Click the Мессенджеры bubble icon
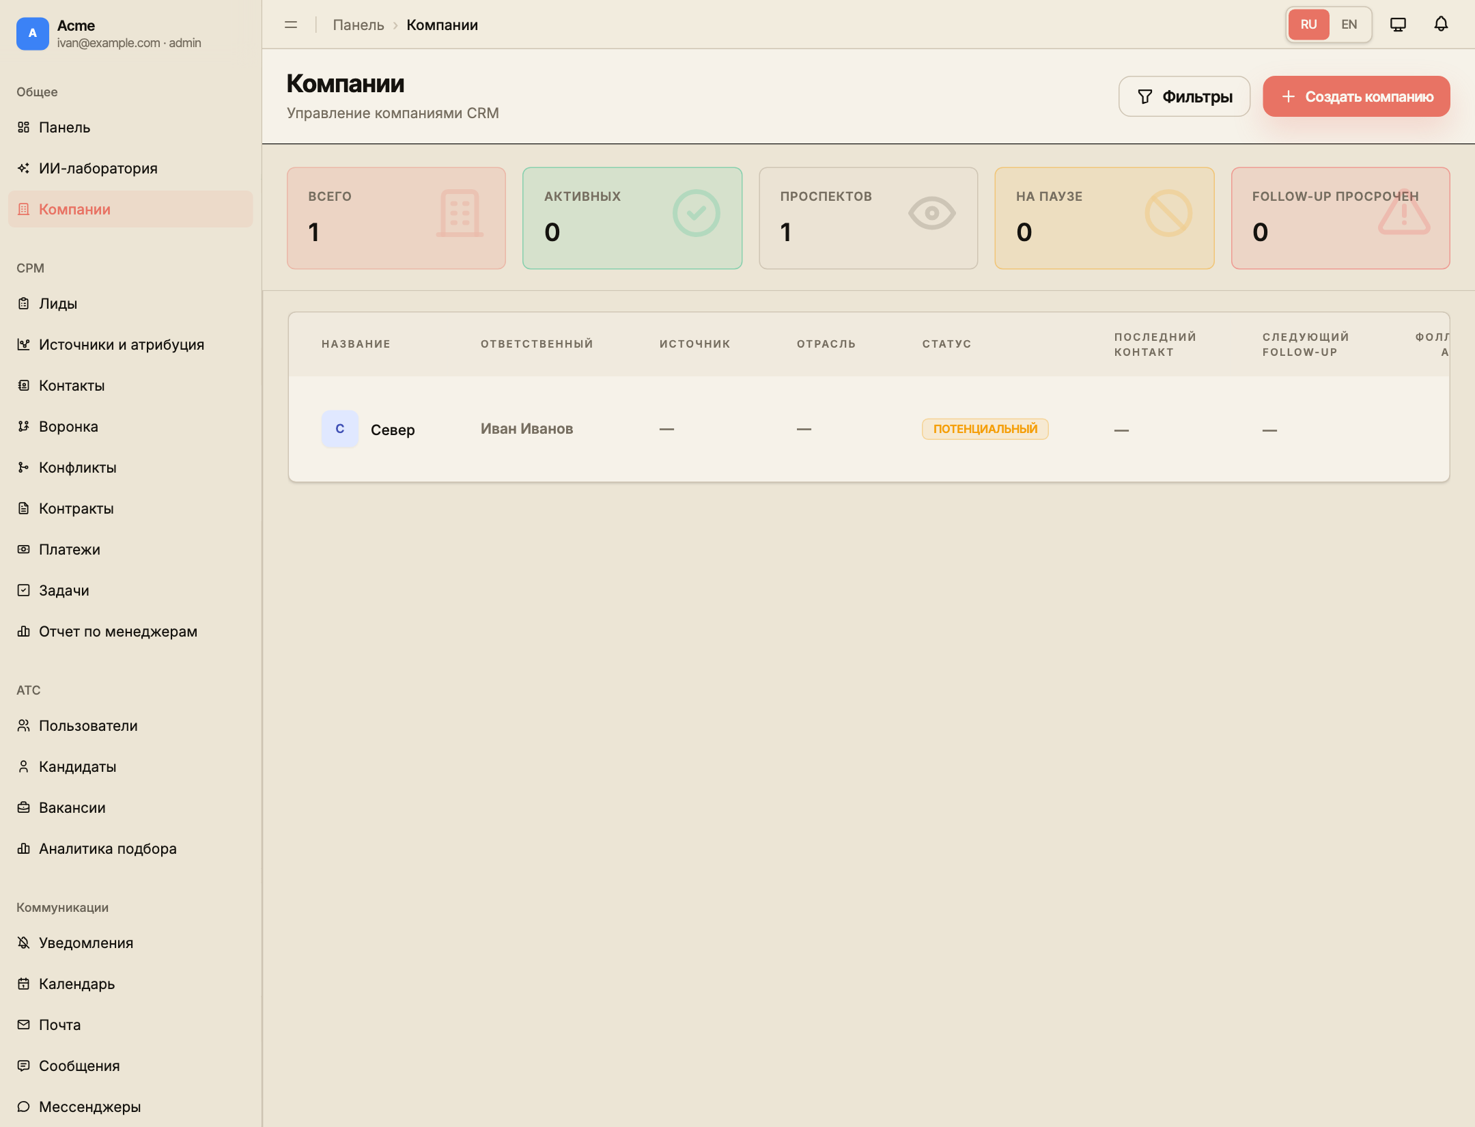 [x=23, y=1107]
